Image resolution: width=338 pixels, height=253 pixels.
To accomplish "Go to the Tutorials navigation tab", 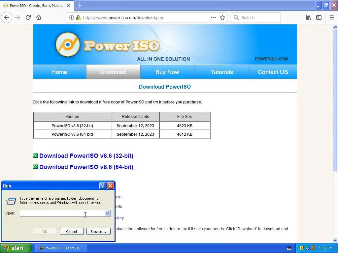I will 221,72.
